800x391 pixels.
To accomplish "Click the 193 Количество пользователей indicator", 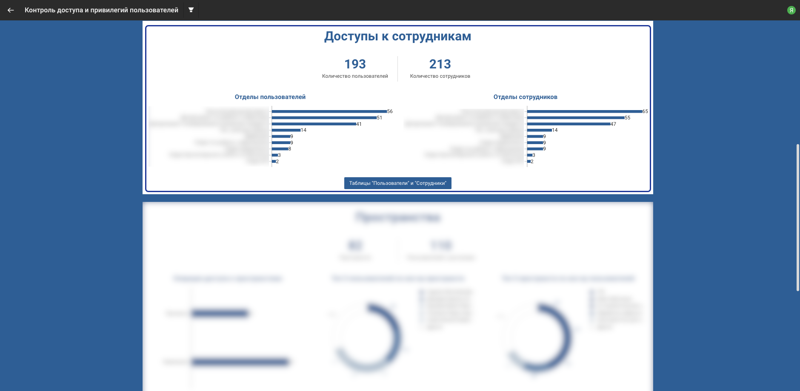I will coord(355,68).
